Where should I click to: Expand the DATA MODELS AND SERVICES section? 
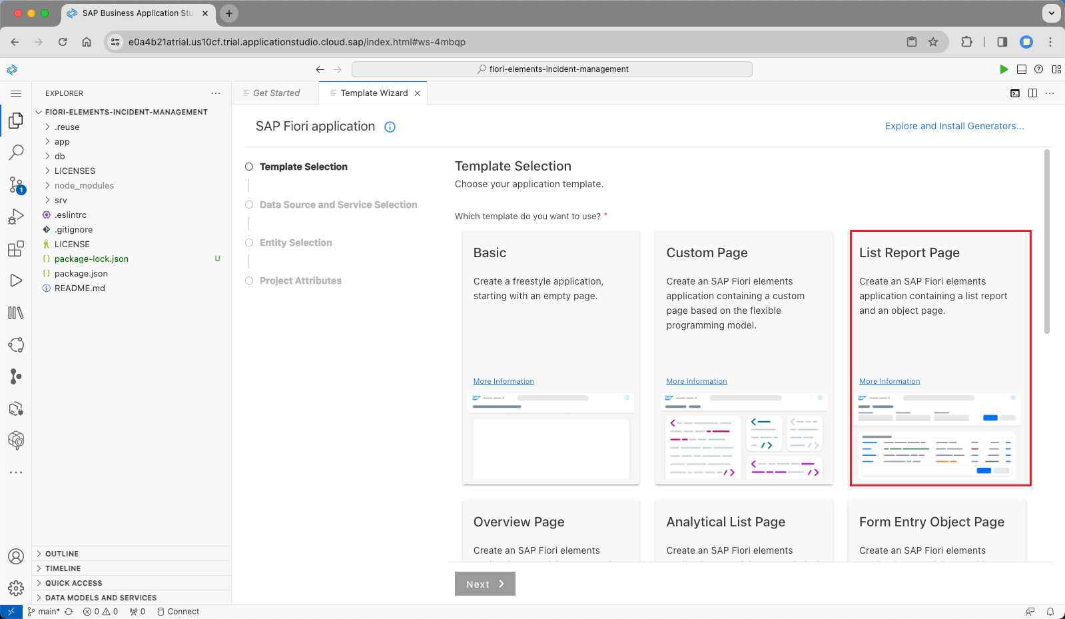pyautogui.click(x=101, y=598)
